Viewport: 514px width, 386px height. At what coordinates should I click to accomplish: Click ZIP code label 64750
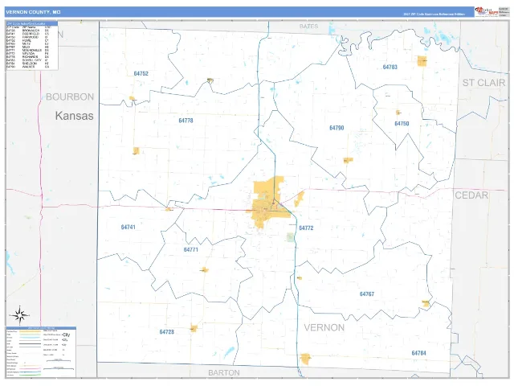[402, 123]
